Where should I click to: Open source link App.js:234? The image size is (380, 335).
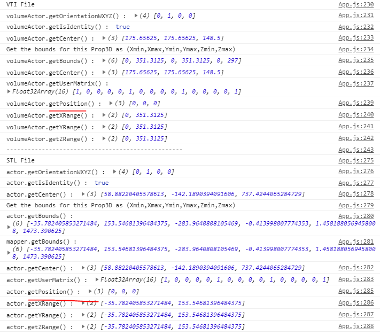356,49
